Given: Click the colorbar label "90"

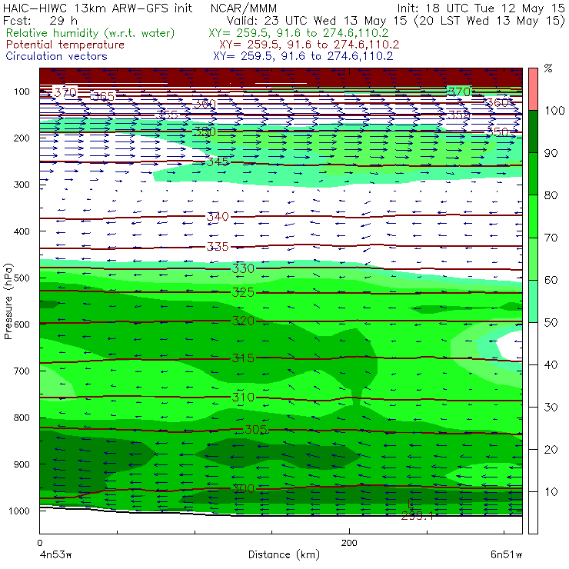Looking at the screenshot, I should (551, 153).
